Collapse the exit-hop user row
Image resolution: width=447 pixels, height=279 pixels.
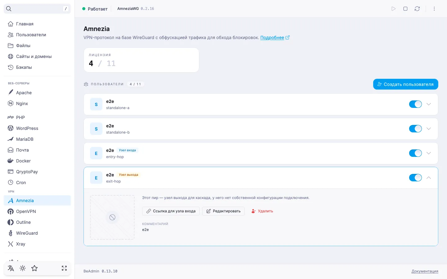click(429, 178)
